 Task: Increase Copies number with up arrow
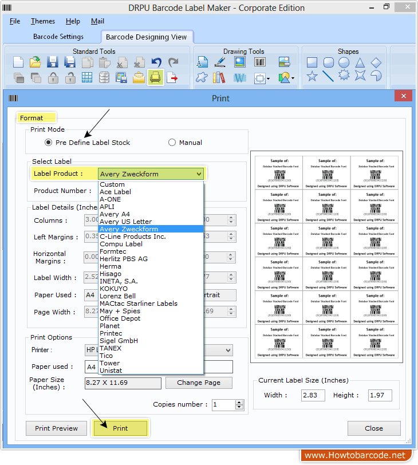pos(239,402)
